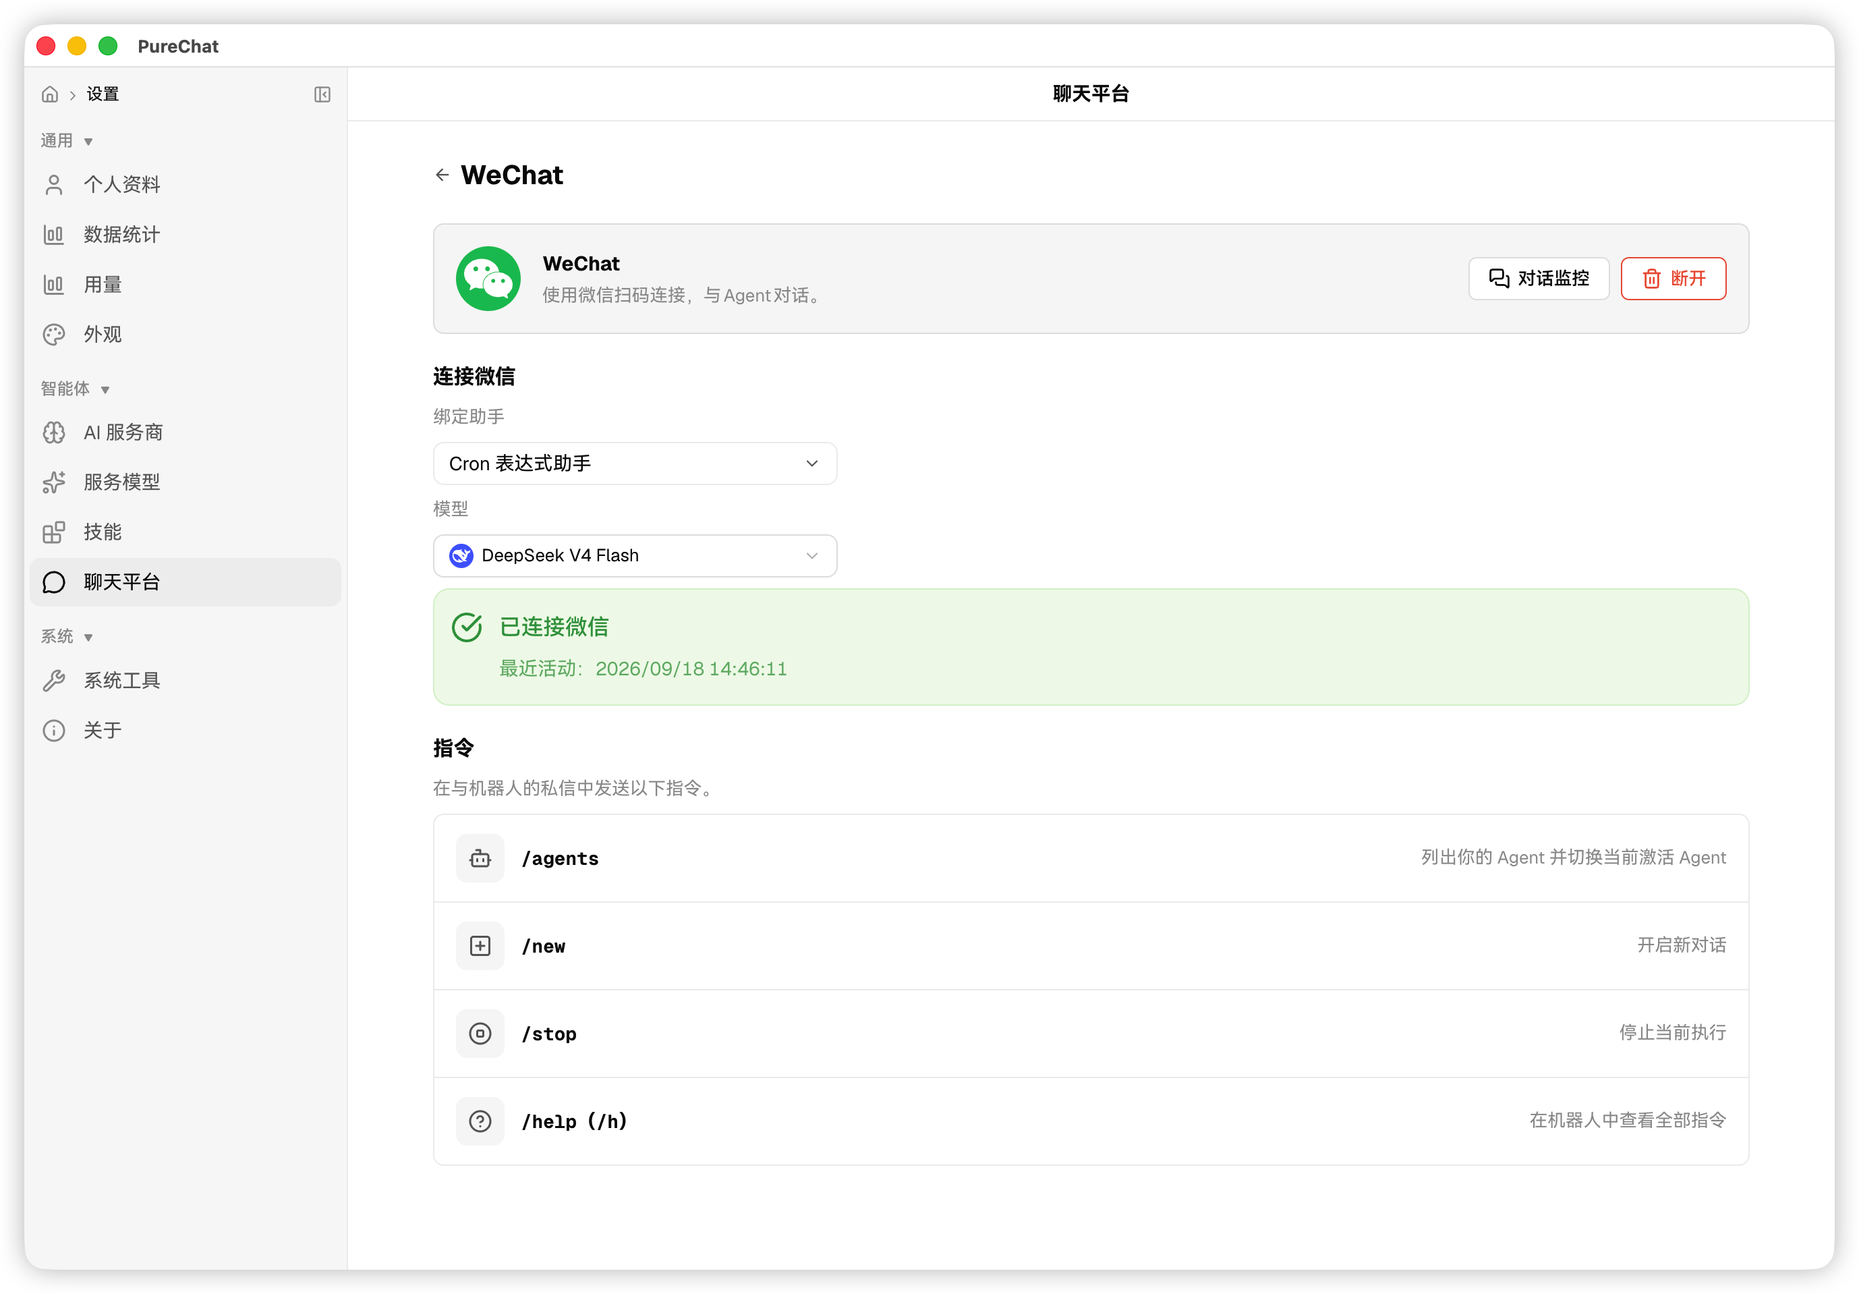This screenshot has width=1859, height=1294.
Task: Click description 在机器人中查看全部指令
Action: [1628, 1120]
